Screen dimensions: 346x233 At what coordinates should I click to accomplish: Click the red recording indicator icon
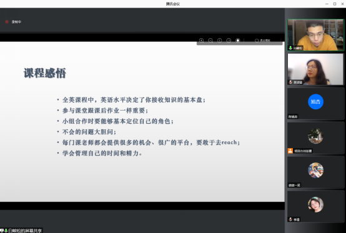pyautogui.click(x=7, y=22)
